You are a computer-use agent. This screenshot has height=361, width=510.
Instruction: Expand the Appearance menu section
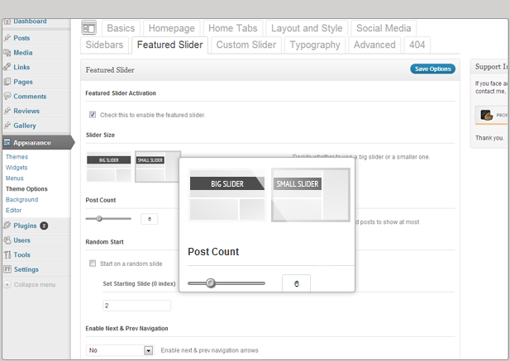click(x=33, y=142)
